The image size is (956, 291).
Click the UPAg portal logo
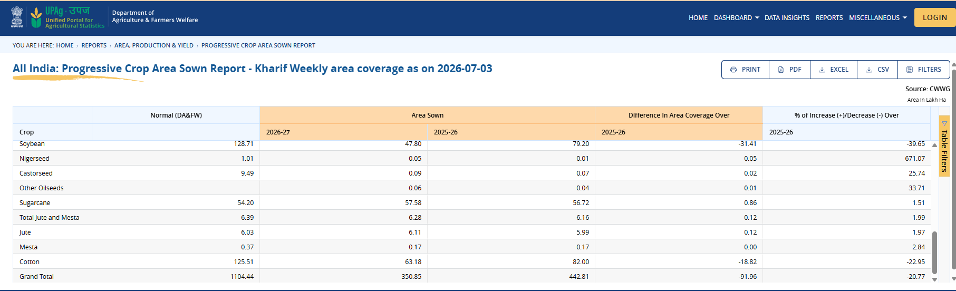pyautogui.click(x=67, y=17)
